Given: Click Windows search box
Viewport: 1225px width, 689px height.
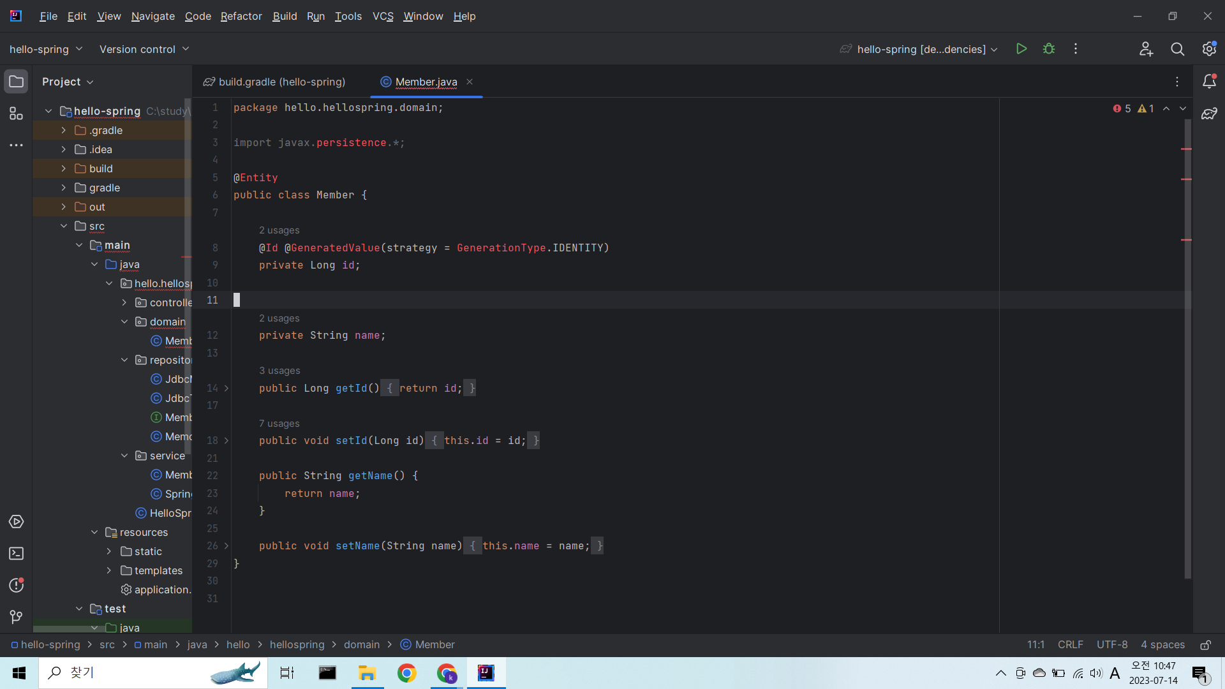Looking at the screenshot, I should click(x=153, y=673).
